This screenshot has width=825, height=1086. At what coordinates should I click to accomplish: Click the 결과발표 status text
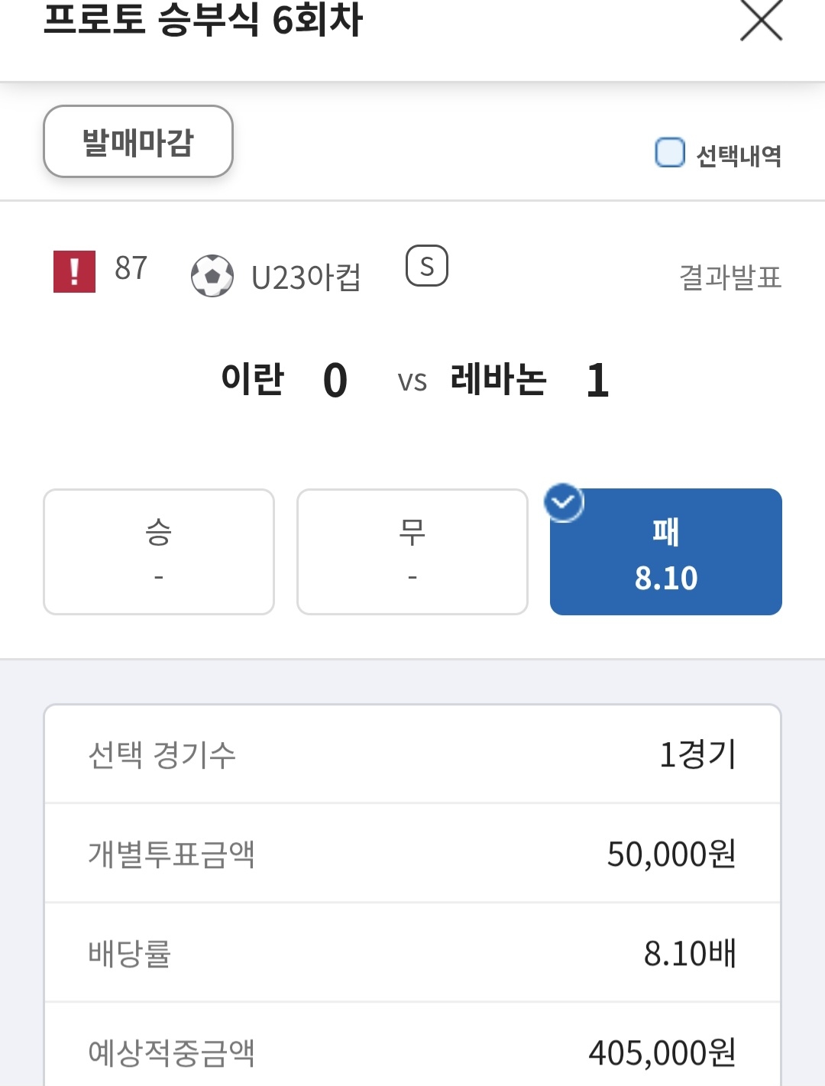(x=730, y=277)
